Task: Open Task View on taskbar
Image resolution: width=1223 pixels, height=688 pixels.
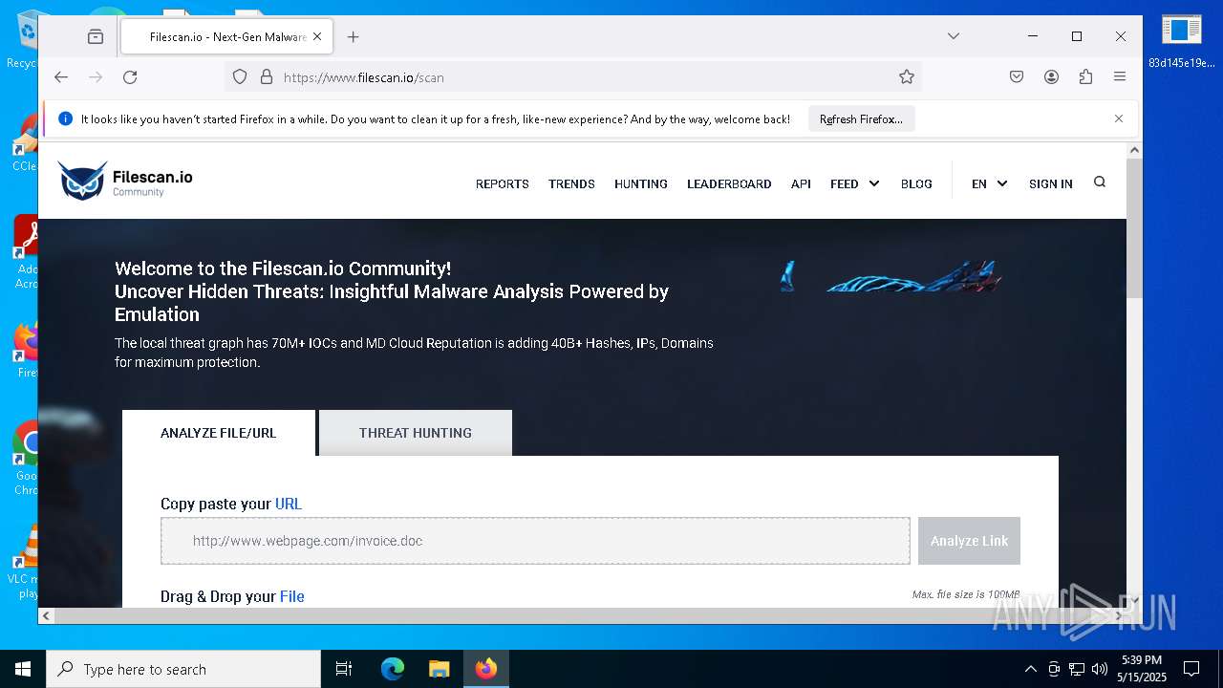Action: (x=344, y=669)
